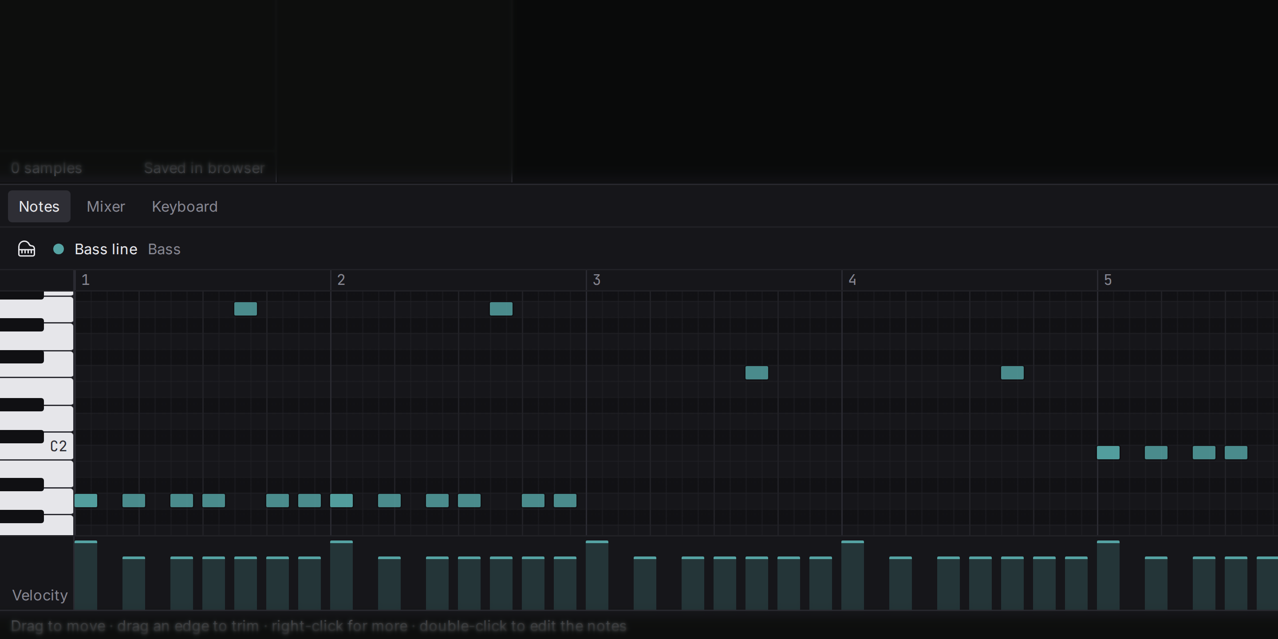Select the lone note in bar 3

coord(757,373)
